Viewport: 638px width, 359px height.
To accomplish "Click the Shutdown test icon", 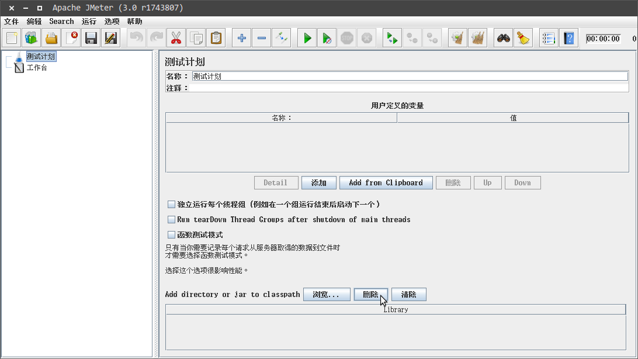I will click(366, 38).
